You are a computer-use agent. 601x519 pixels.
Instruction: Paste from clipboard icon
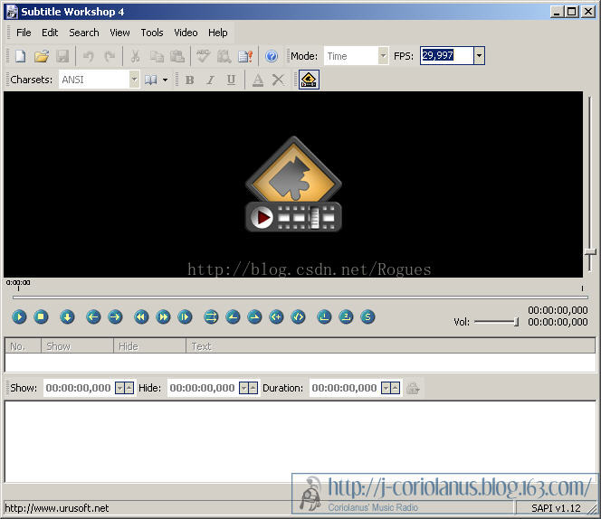tap(177, 56)
